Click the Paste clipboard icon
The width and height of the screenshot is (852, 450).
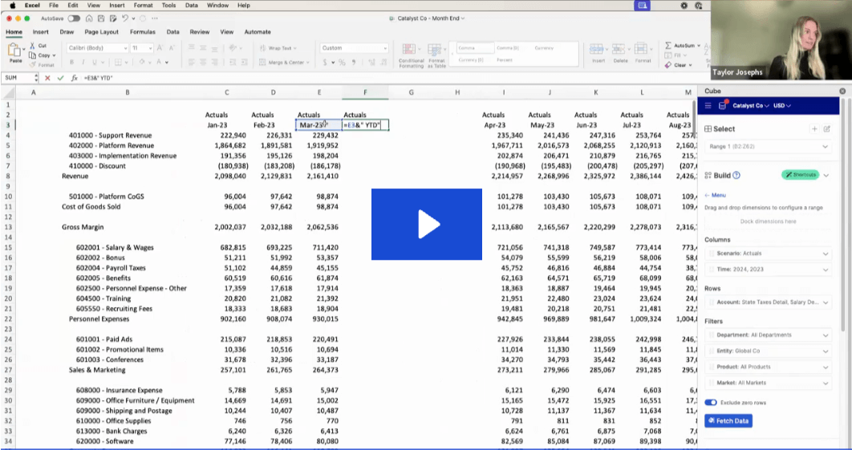(15, 52)
